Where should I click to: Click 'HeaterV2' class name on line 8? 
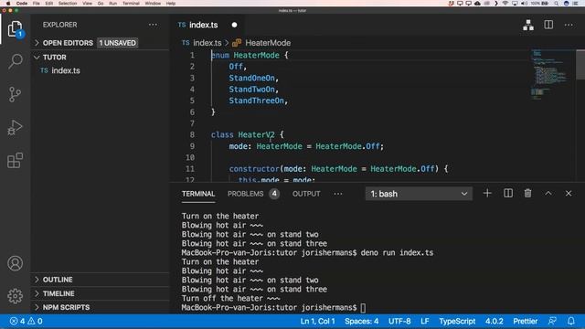(256, 134)
